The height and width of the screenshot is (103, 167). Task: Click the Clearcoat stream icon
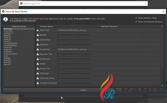(38, 73)
